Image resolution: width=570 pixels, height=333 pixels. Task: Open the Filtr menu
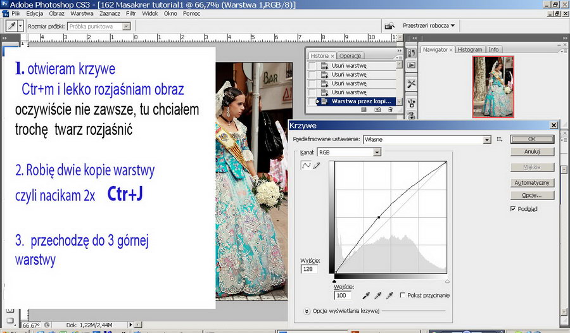130,13
